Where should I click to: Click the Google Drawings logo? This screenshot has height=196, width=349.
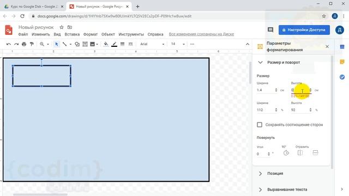tap(9, 30)
